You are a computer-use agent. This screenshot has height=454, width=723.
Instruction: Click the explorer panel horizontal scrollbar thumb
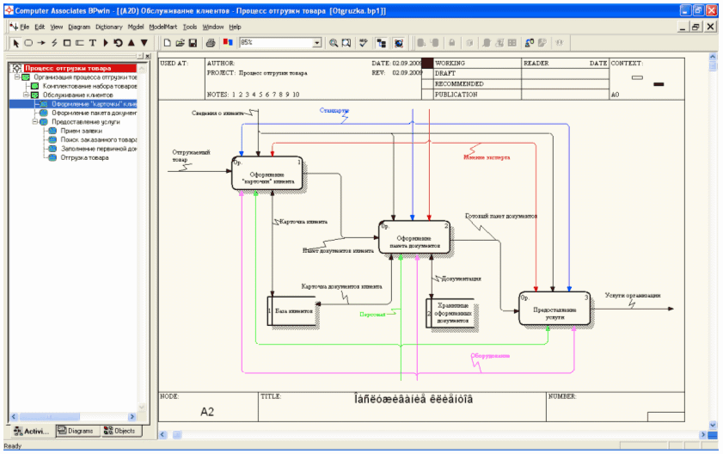tap(49, 417)
